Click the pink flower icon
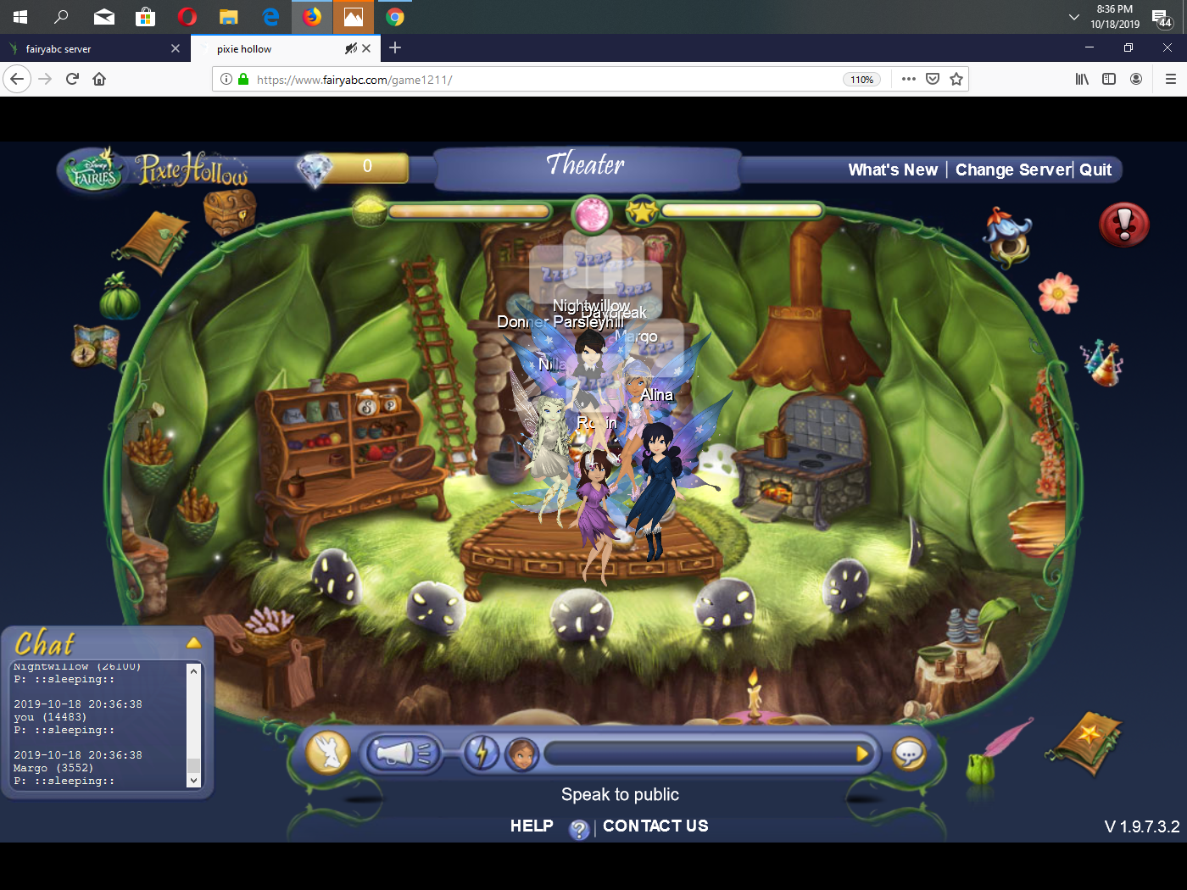1187x890 pixels. pos(1058,293)
